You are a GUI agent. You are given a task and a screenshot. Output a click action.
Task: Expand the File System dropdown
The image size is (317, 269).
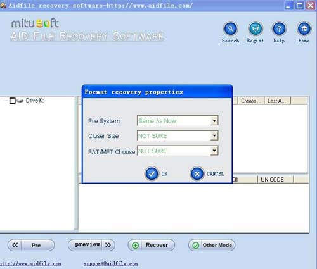click(214, 121)
